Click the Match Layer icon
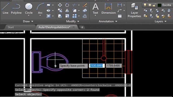173x97 pixels. (x=169, y=16)
